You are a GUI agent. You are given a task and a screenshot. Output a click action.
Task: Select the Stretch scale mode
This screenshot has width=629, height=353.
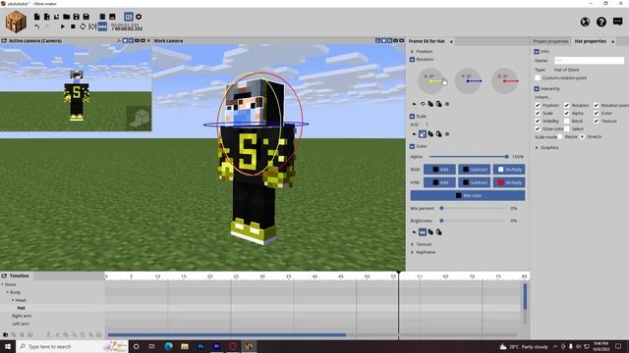pos(582,137)
